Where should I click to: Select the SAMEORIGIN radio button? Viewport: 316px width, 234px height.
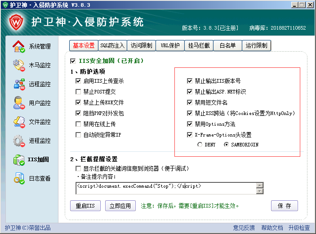pyautogui.click(x=226, y=145)
